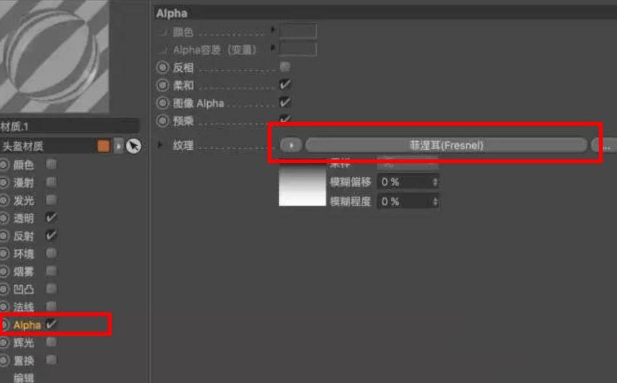Select the 透明 channel entry

pyautogui.click(x=22, y=218)
